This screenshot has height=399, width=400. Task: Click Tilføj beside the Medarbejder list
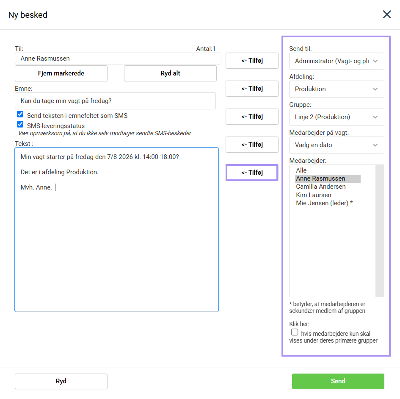coord(252,173)
